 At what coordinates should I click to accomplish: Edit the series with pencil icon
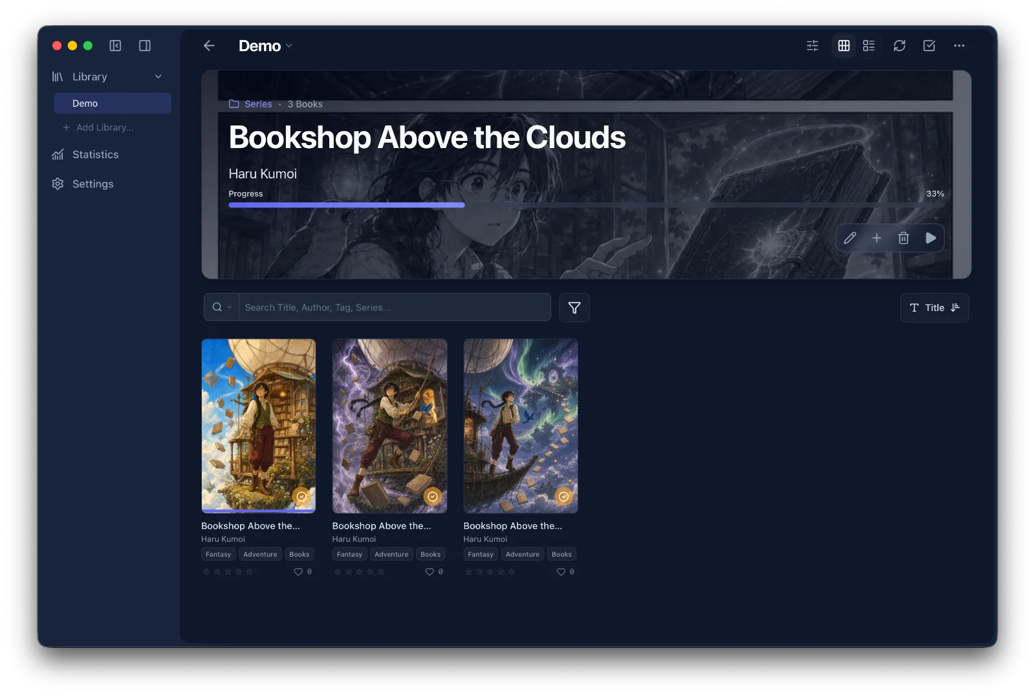coord(850,238)
